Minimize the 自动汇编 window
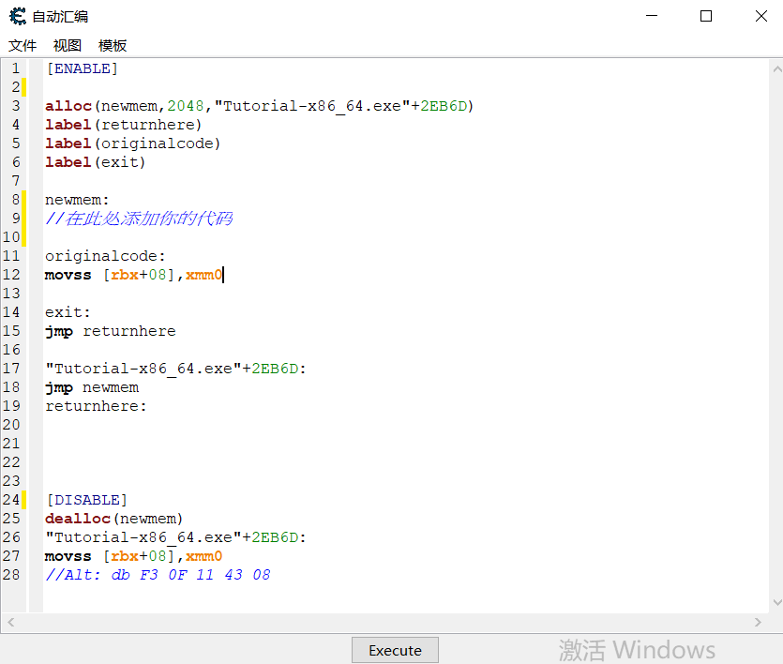Screen dimensions: 783x664 (654, 16)
